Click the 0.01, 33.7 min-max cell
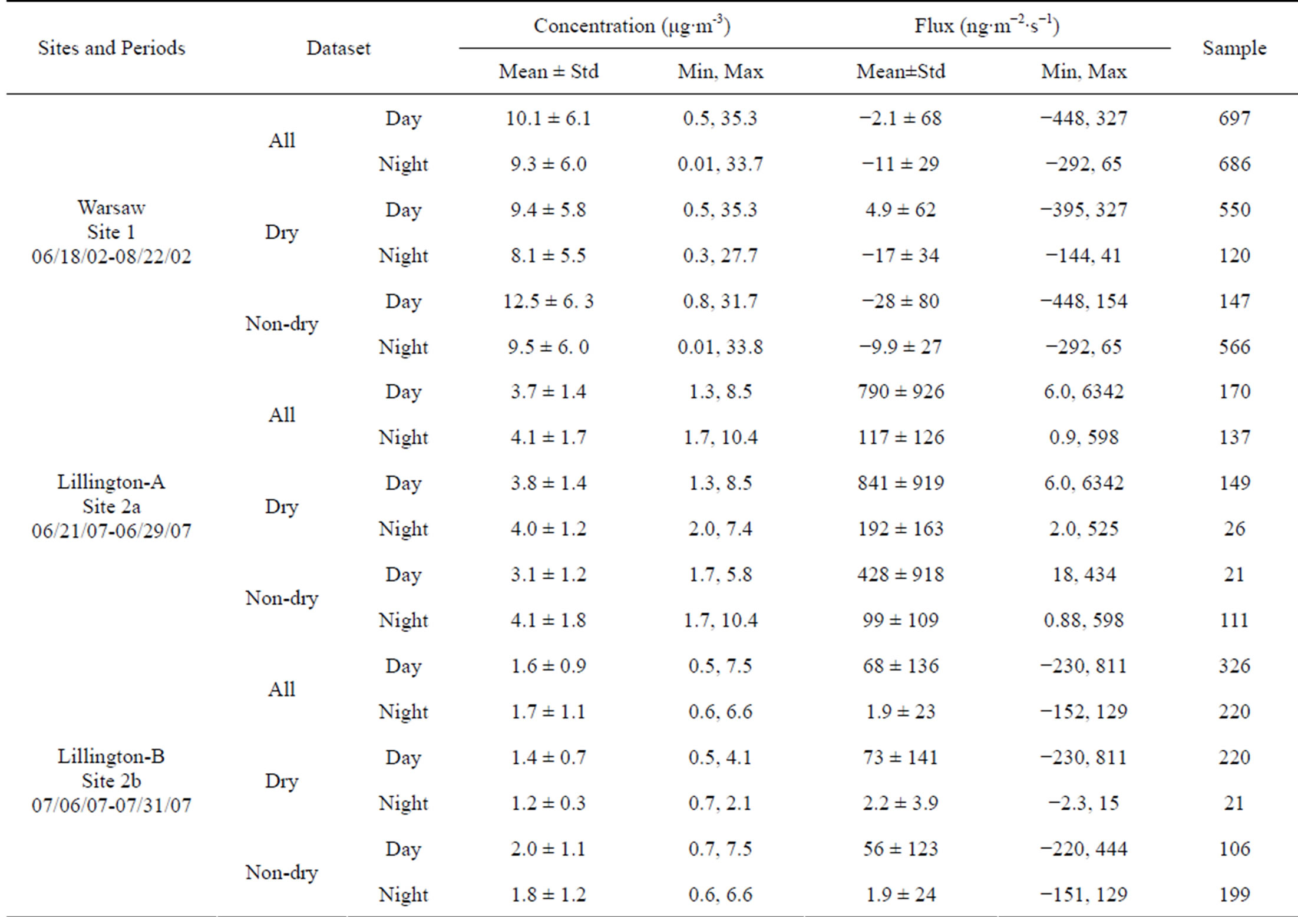The image size is (1298, 917). click(x=720, y=164)
